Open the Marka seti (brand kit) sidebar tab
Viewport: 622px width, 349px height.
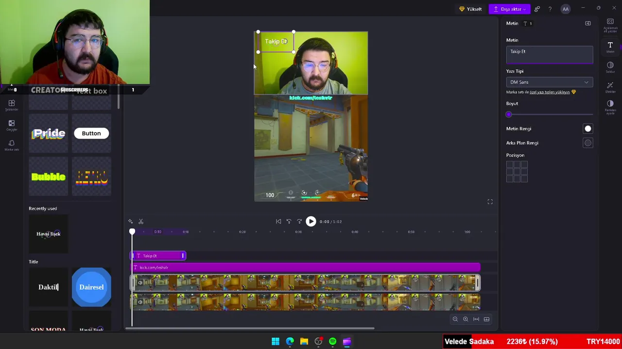coord(12,145)
